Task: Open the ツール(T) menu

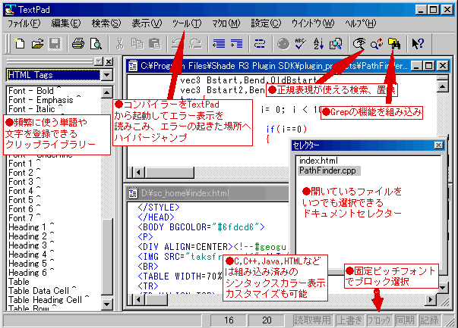Action: click(x=187, y=23)
